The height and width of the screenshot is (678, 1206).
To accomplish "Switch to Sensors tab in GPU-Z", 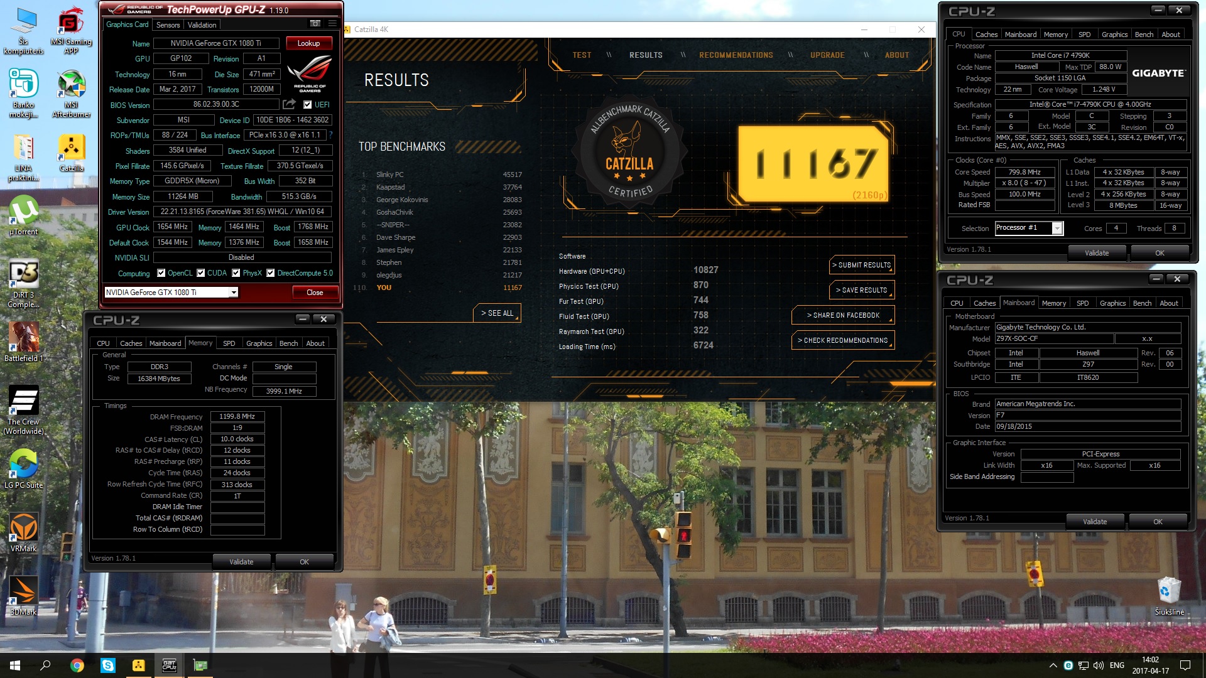I will [168, 24].
